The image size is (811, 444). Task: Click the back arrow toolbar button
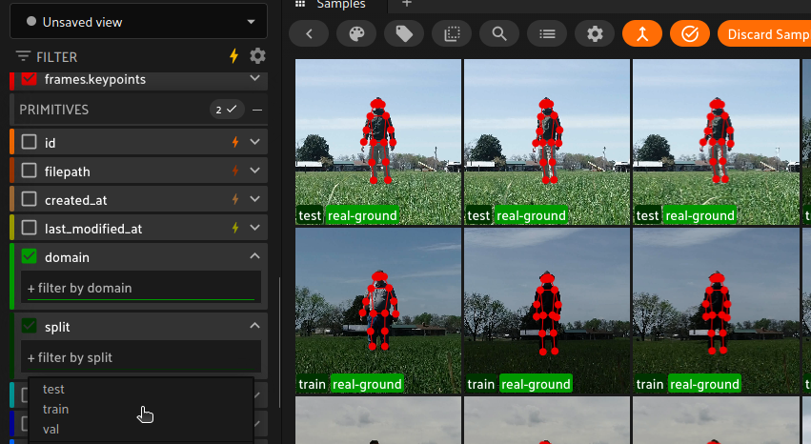point(309,34)
